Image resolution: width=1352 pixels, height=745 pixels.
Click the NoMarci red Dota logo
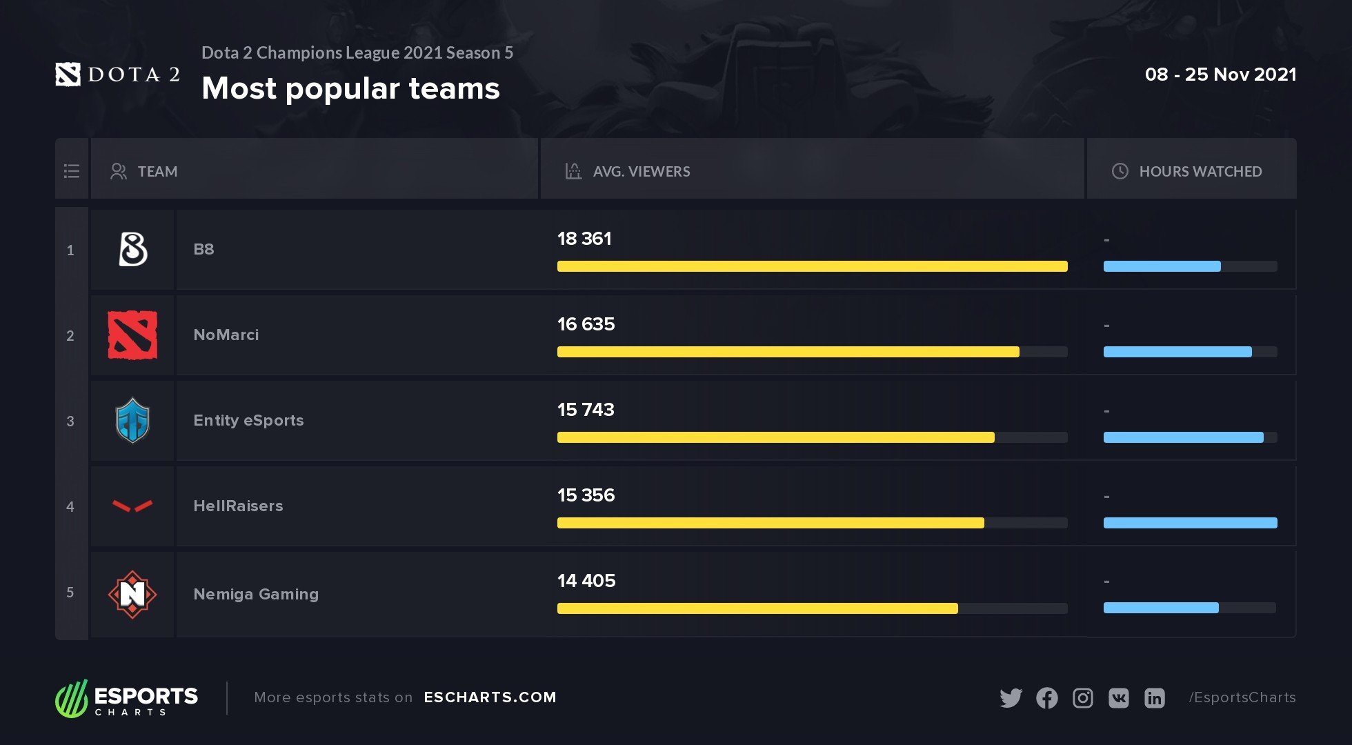pyautogui.click(x=132, y=335)
